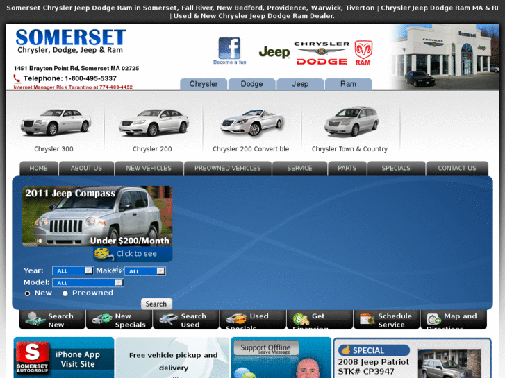Click the Schedule Service label text
The width and height of the screenshot is (505, 378).
pyautogui.click(x=395, y=320)
